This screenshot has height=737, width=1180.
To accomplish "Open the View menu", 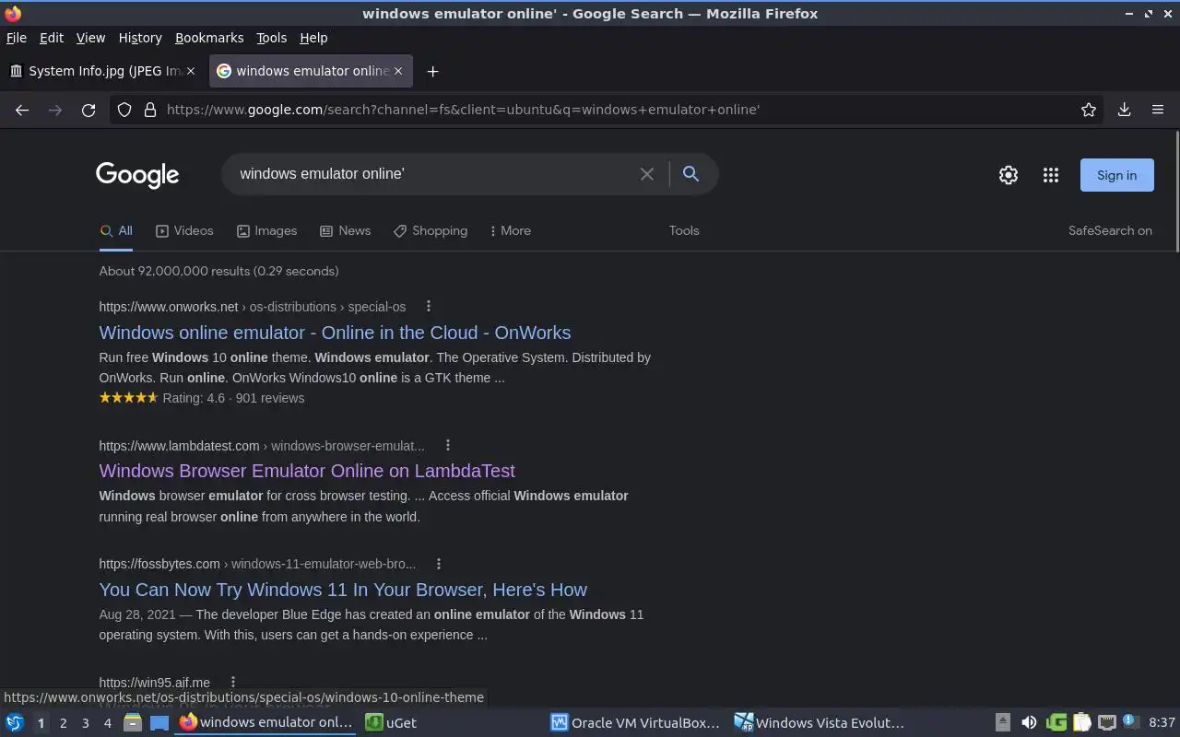I will 90,38.
